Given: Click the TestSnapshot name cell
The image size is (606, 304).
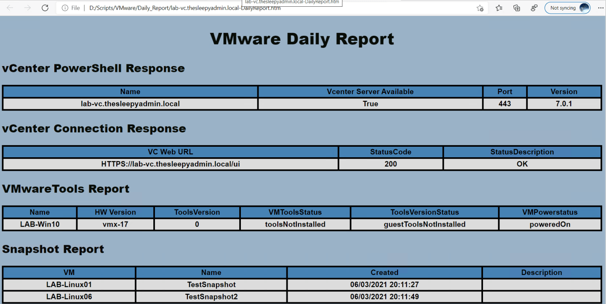Looking at the screenshot, I should [211, 285].
